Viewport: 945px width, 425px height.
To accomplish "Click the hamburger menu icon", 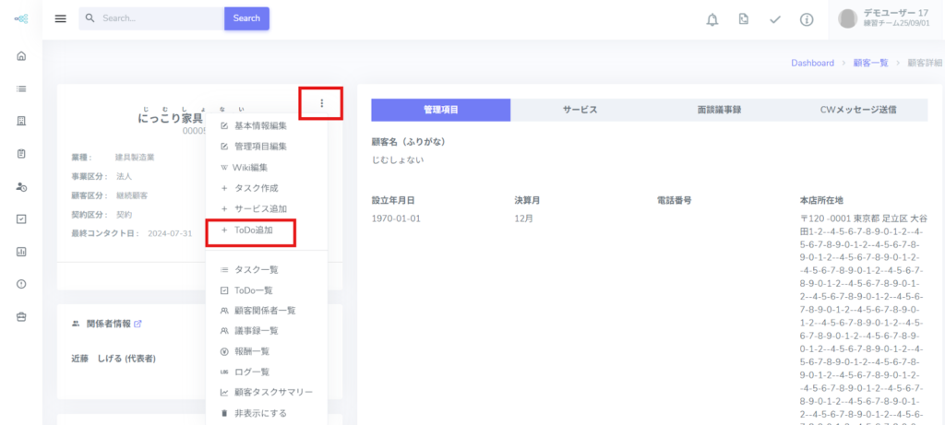I will point(61,18).
